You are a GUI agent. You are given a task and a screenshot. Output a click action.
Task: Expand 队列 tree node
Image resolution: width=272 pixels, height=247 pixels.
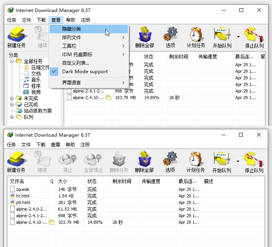pos(12,117)
